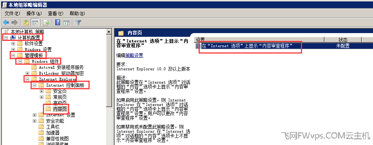This screenshot has width=373, height=145.
Task: Toggle the show/hide console tree icon
Action: click(x=35, y=23)
